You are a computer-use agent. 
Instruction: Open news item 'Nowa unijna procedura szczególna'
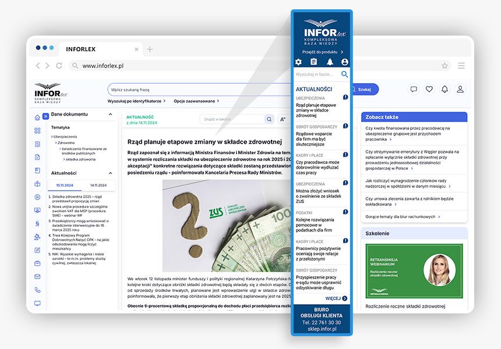click(x=80, y=211)
